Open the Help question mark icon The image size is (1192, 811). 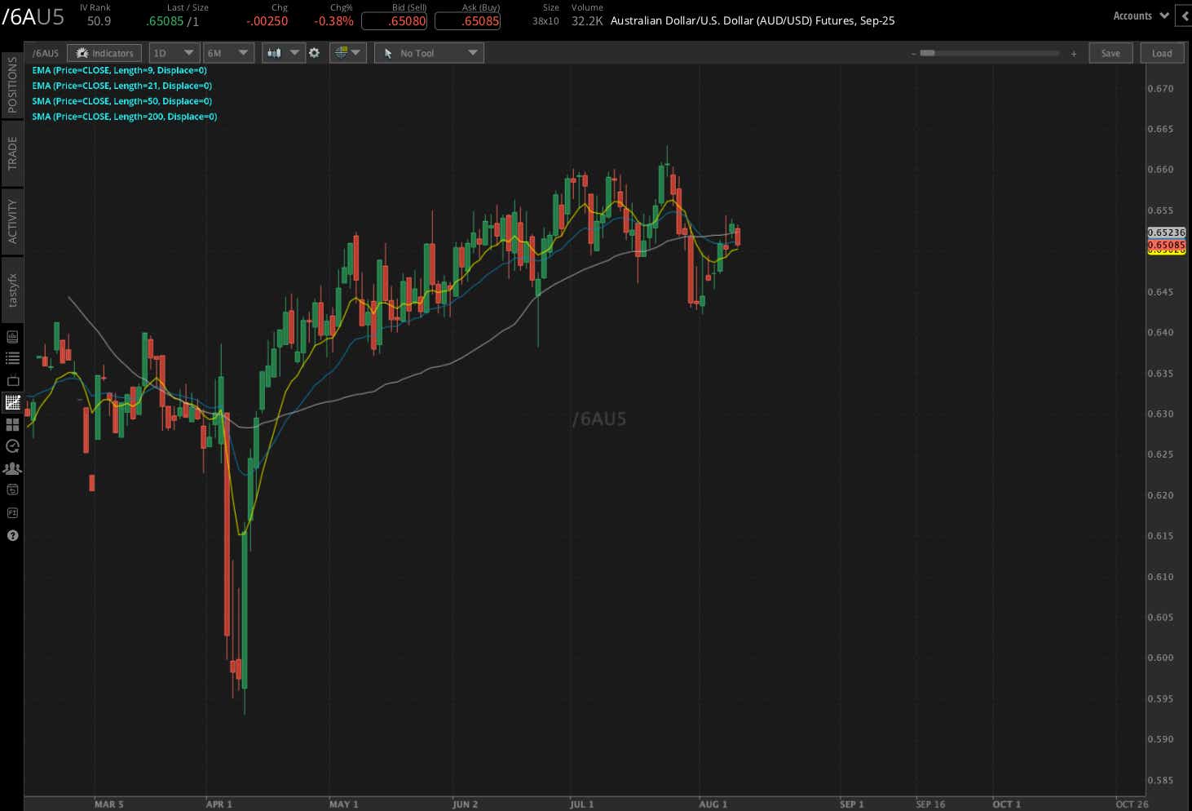point(12,535)
